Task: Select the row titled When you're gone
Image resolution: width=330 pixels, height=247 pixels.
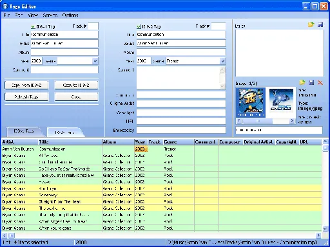Action: [x=162, y=228]
